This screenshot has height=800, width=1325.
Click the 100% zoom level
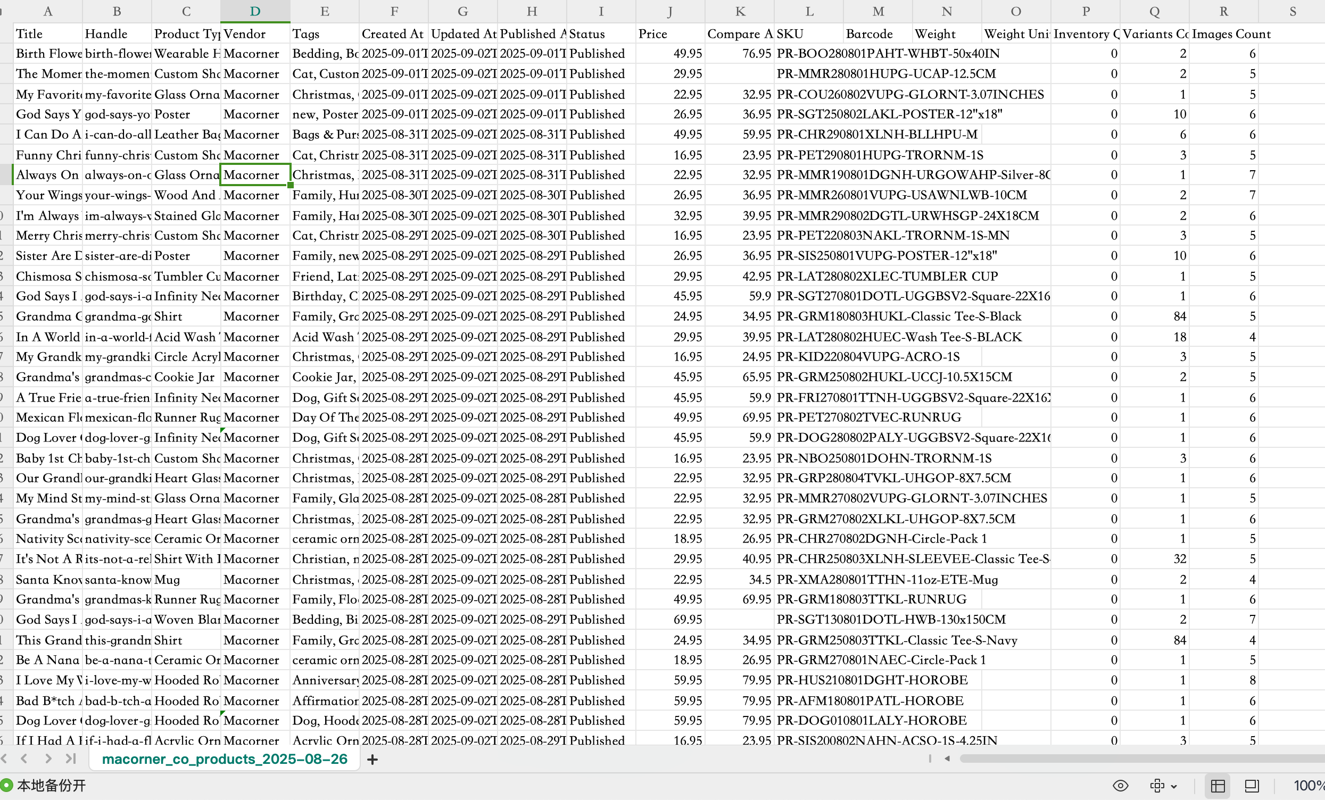click(x=1308, y=786)
